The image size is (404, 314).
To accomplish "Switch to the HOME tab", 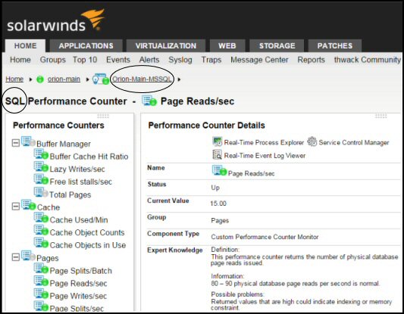I will [x=25, y=45].
